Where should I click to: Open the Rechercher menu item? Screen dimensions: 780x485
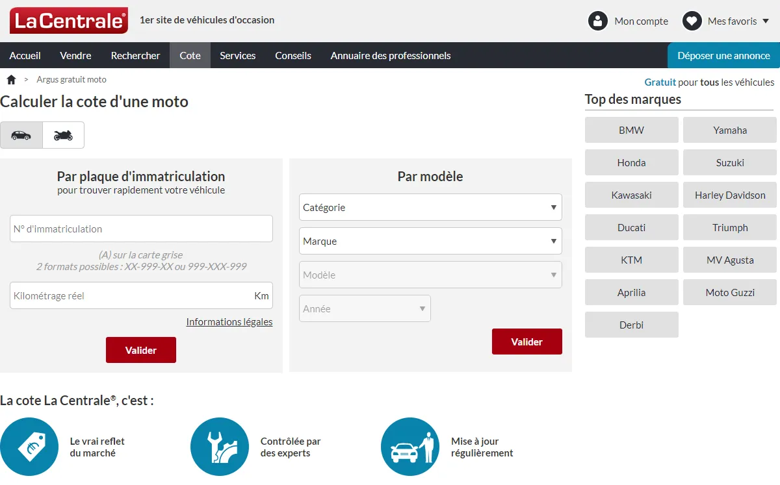[136, 56]
